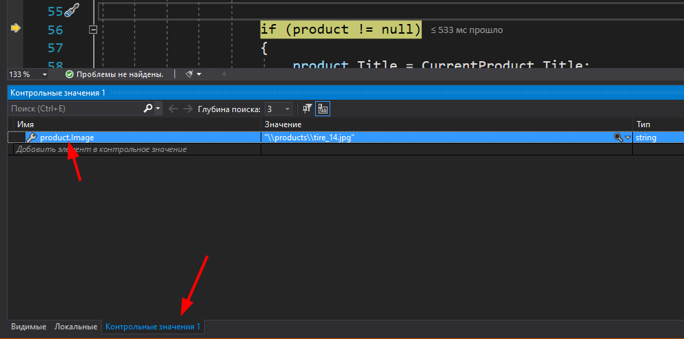This screenshot has height=339, width=684.
Task: Click the yellow execution arrow at line 56
Action: click(x=16, y=28)
